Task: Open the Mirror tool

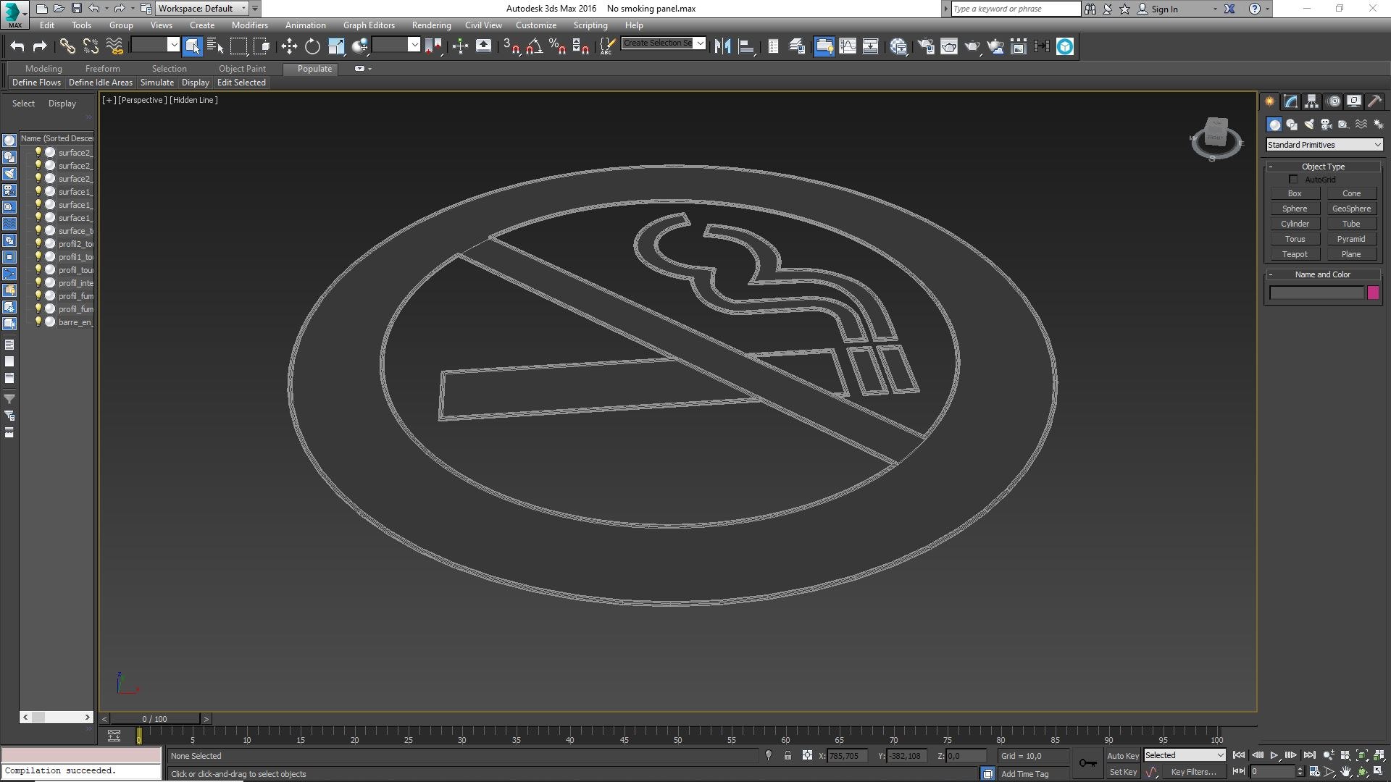Action: click(x=722, y=46)
